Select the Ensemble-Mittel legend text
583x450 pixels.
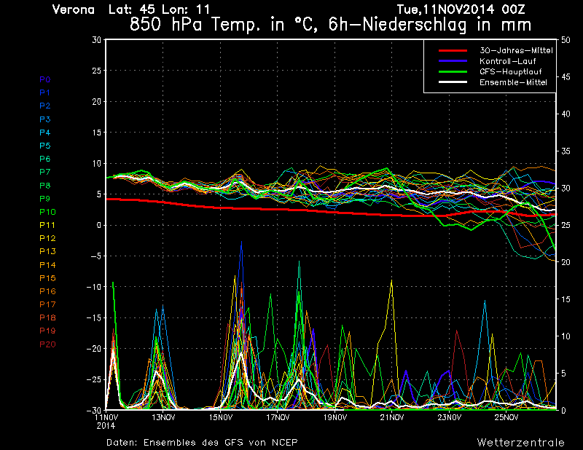(513, 82)
